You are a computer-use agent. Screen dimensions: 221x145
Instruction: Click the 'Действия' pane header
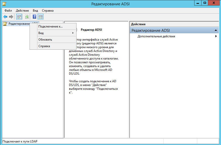pyautogui.click(x=174, y=24)
